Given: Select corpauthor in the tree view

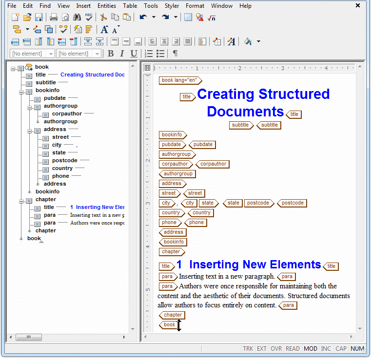Looking at the screenshot, I should click(x=67, y=113).
